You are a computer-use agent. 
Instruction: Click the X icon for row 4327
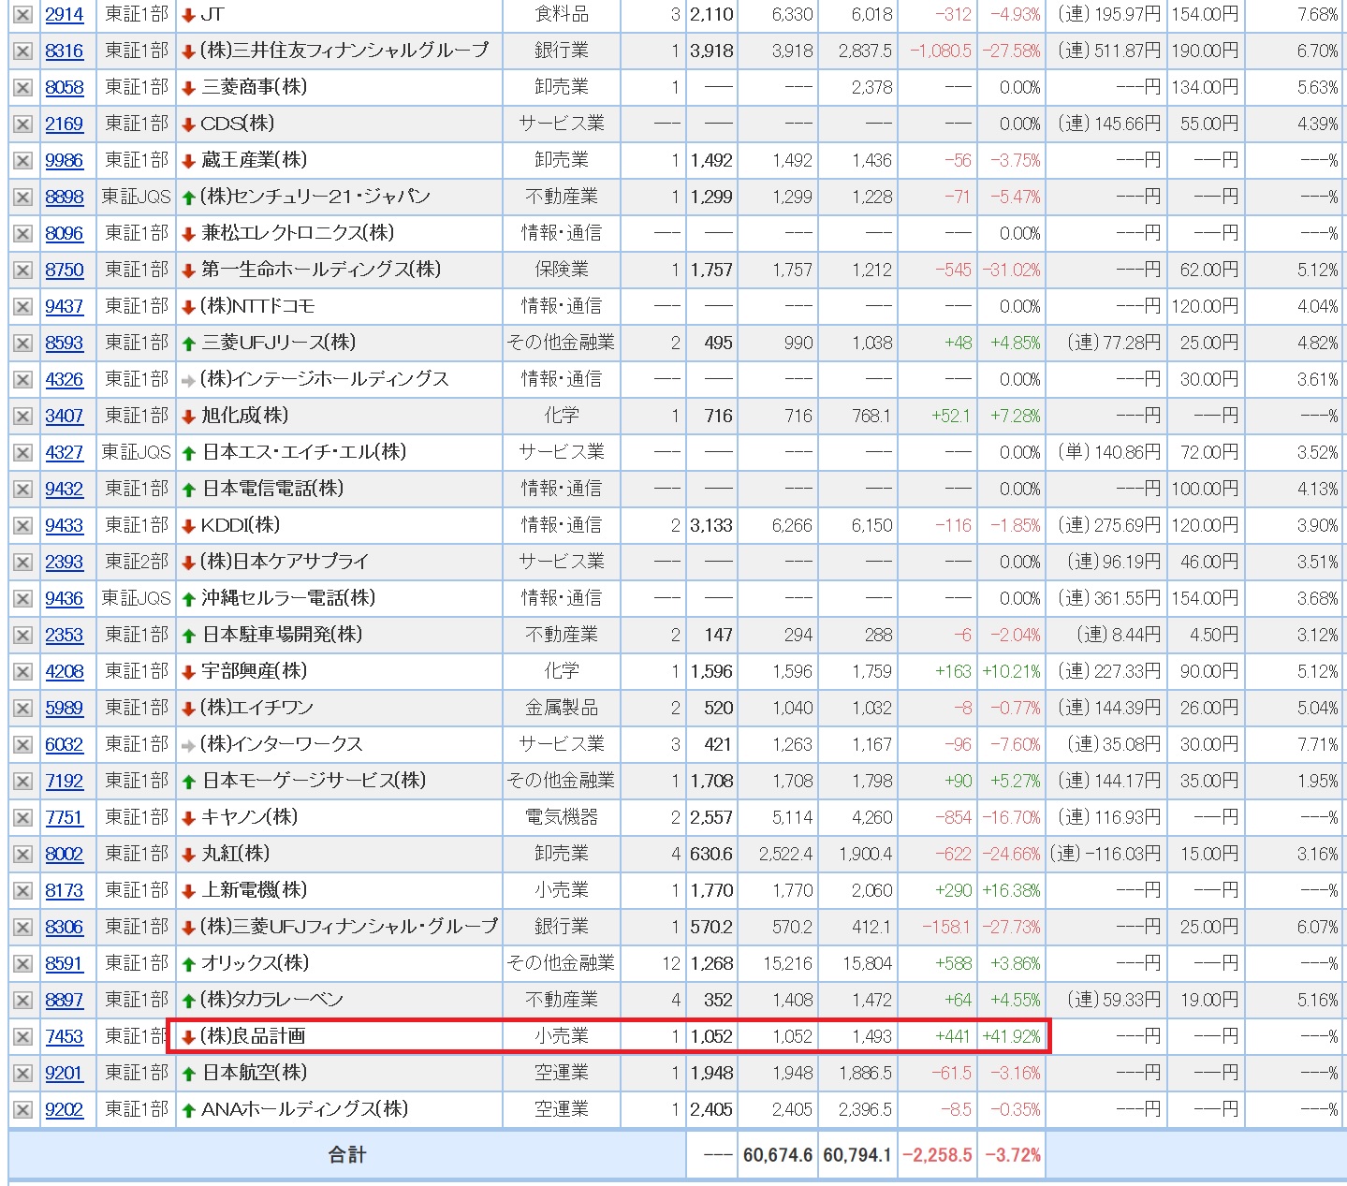(x=23, y=453)
